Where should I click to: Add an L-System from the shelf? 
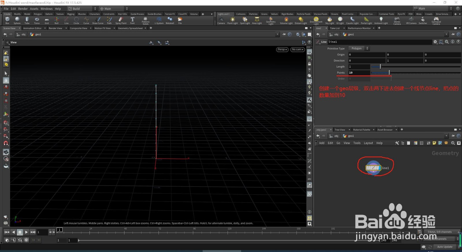pyautogui.click(x=159, y=20)
